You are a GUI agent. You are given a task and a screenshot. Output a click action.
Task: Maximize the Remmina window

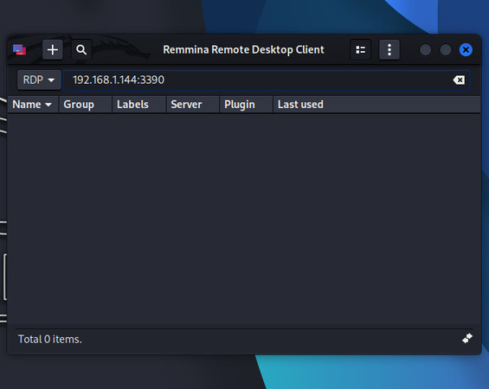(446, 50)
